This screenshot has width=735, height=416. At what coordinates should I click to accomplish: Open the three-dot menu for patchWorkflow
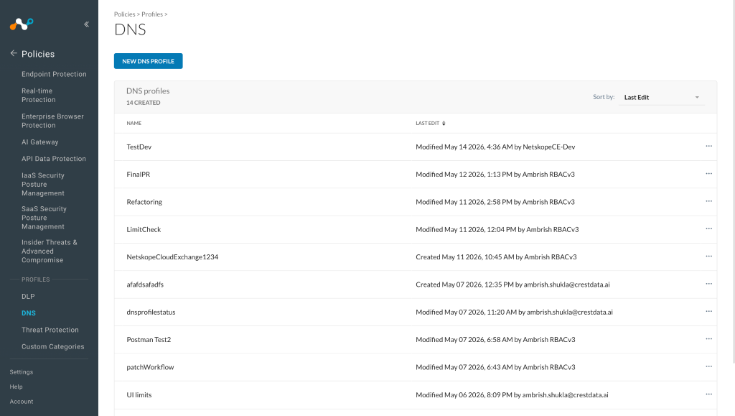[x=708, y=366]
